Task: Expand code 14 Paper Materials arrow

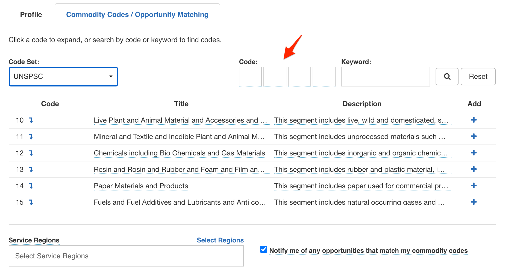Action: pyautogui.click(x=31, y=186)
